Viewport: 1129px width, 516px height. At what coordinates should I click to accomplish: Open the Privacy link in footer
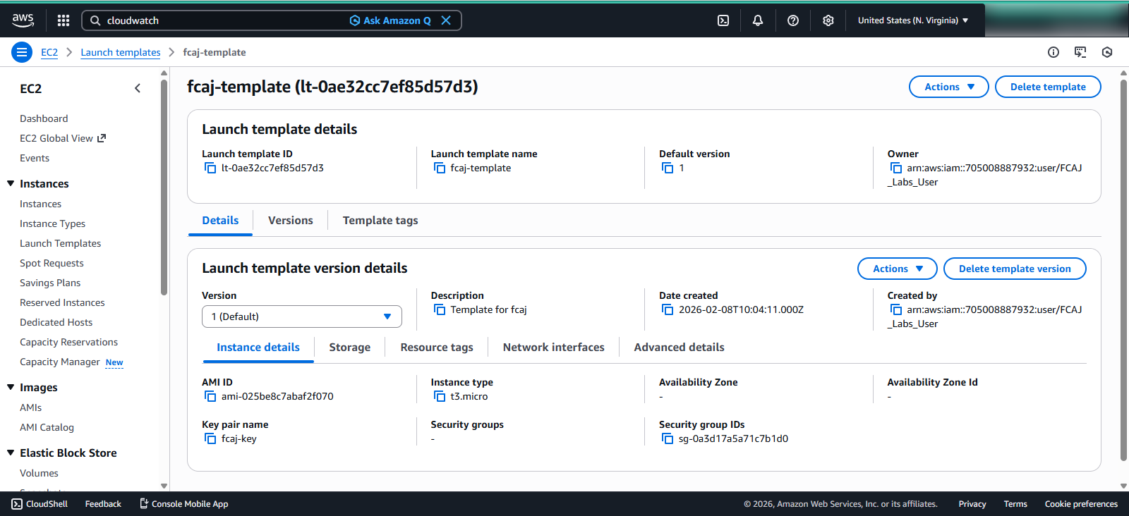coord(972,504)
